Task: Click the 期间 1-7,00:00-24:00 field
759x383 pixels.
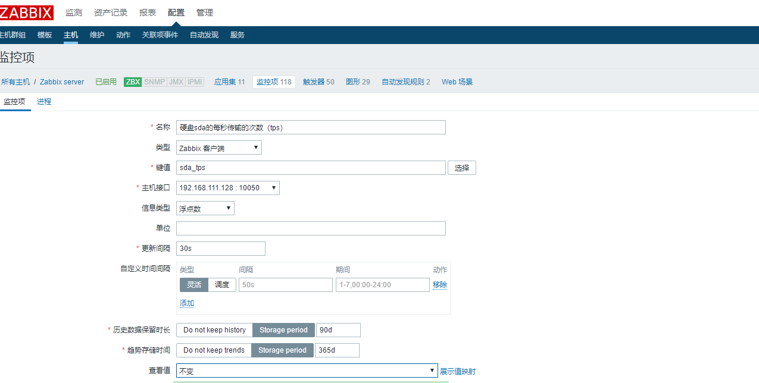Action: point(383,285)
